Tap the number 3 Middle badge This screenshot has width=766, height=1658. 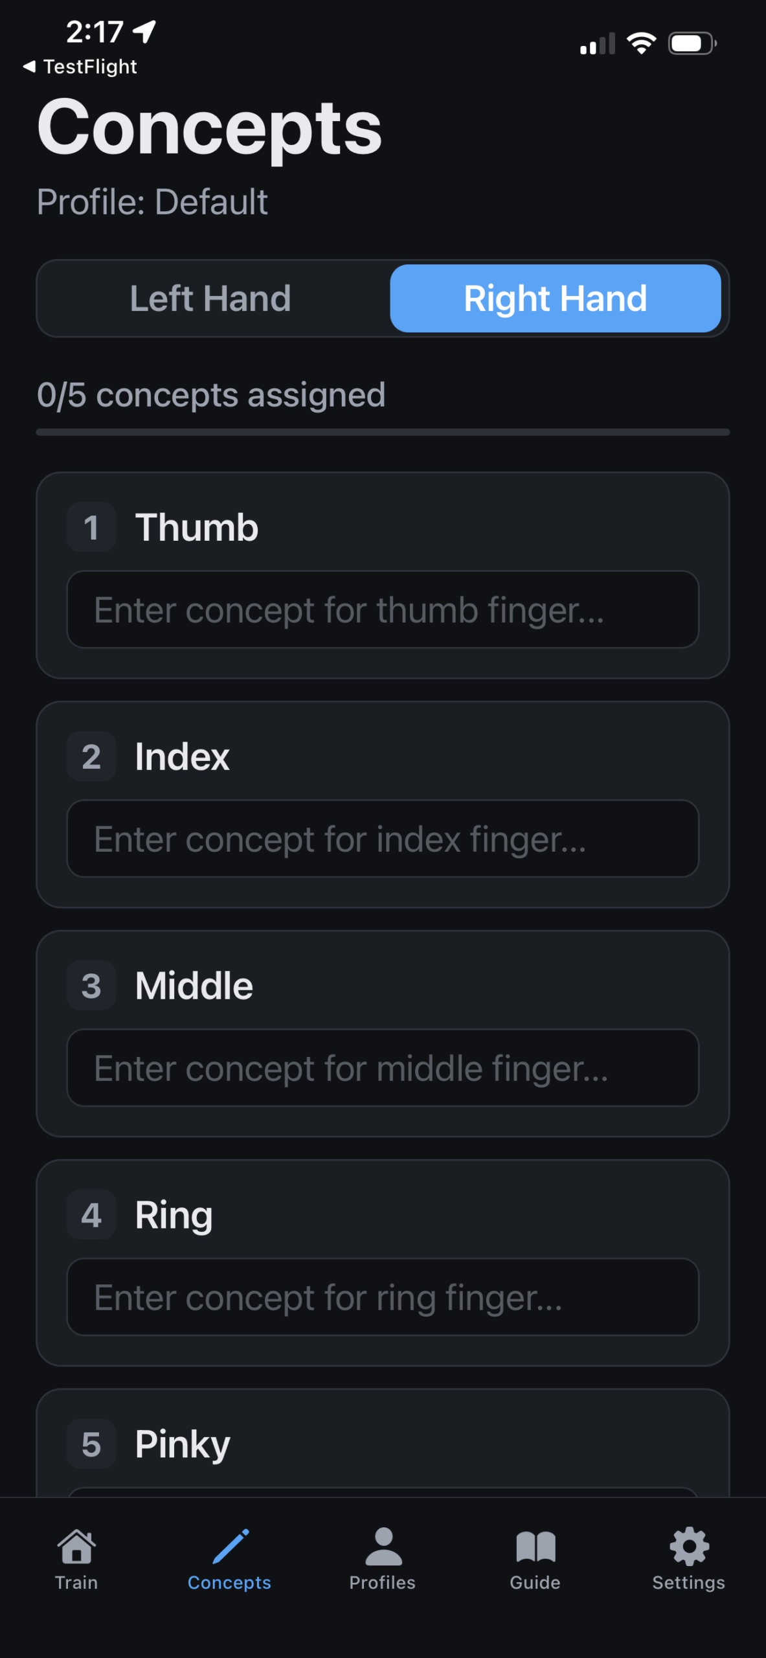click(x=91, y=986)
